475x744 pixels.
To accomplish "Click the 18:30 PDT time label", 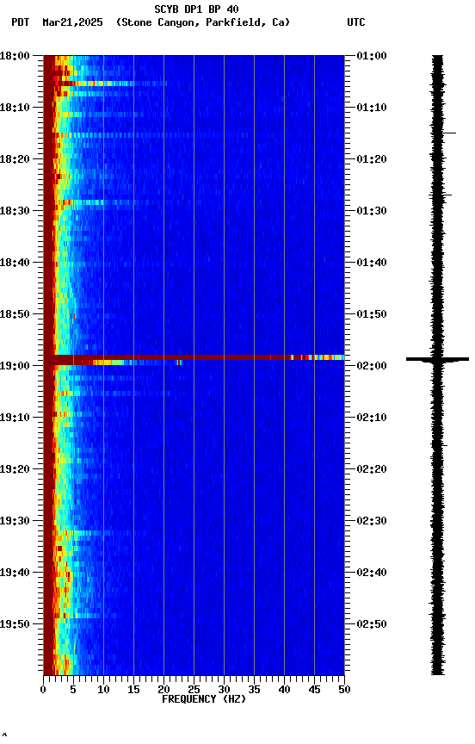I will pyautogui.click(x=15, y=211).
